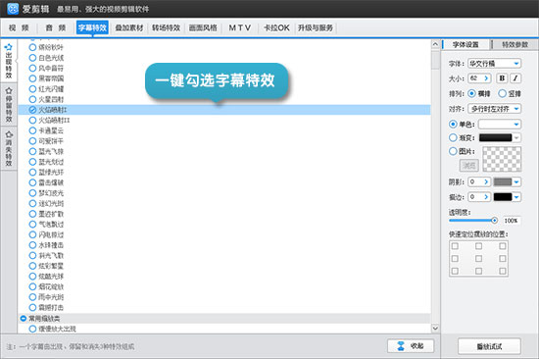Open the 转场特效 tab
Image resolution: width=539 pixels, height=359 pixels.
[x=166, y=27]
